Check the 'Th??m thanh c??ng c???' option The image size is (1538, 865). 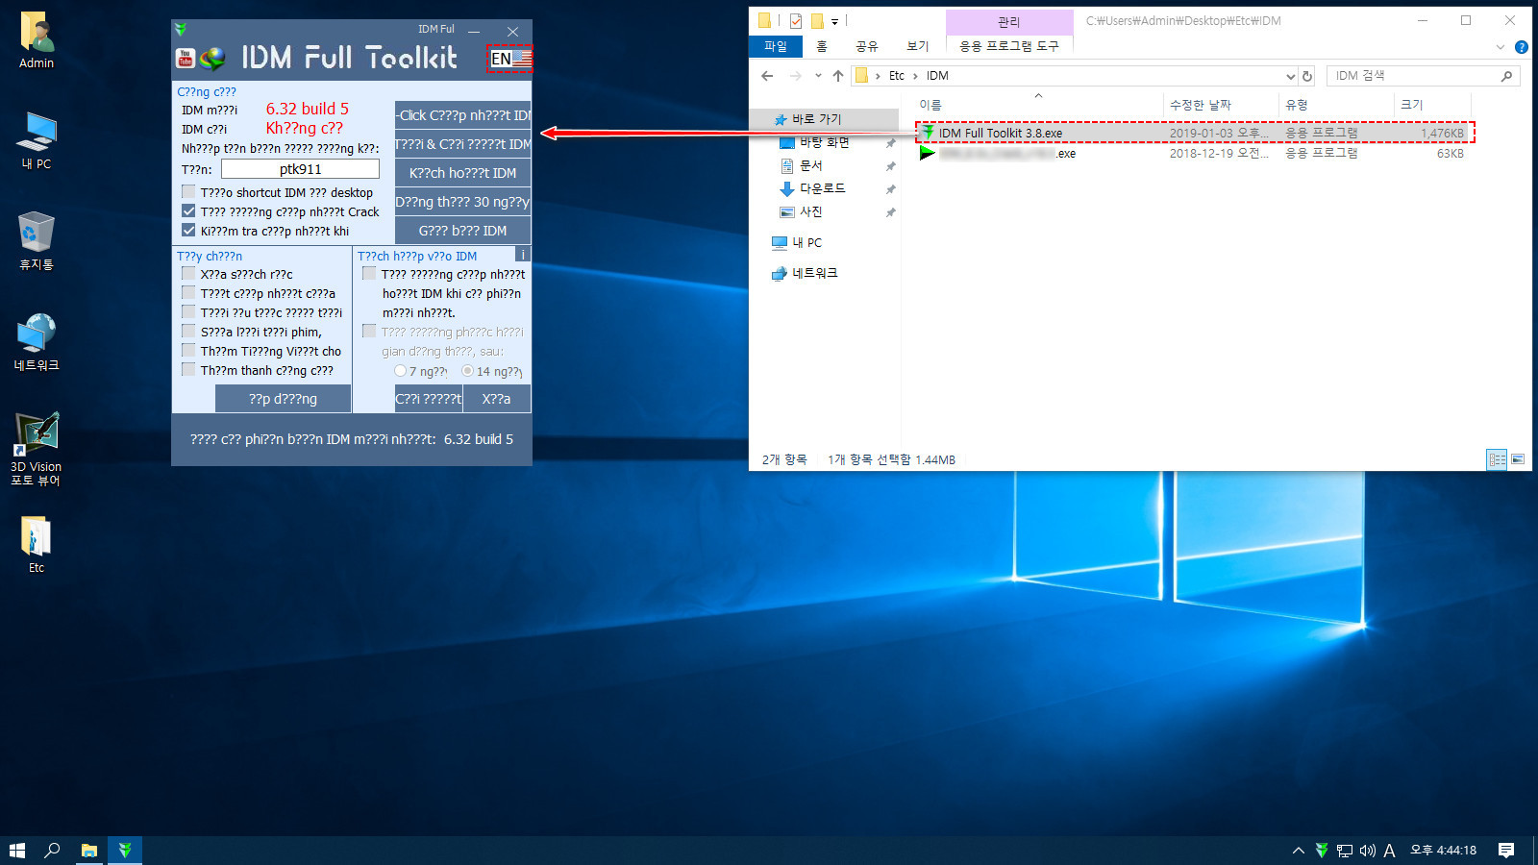pyautogui.click(x=188, y=370)
